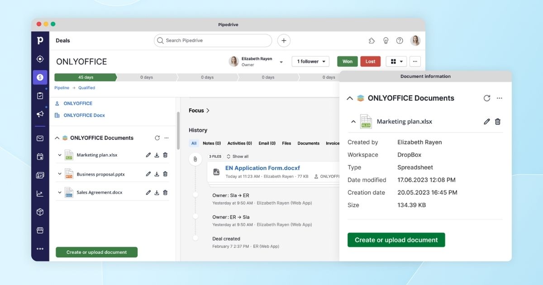This screenshot has height=285, width=543.
Task: Edit Business proposal.pptx with pencil icon
Action: 148,174
